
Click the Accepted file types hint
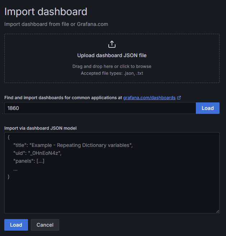pos(112,73)
